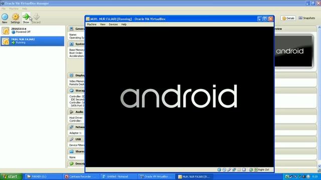The width and height of the screenshot is (321, 180).
Task: Open the View menu in the VM window
Action: tap(102, 24)
